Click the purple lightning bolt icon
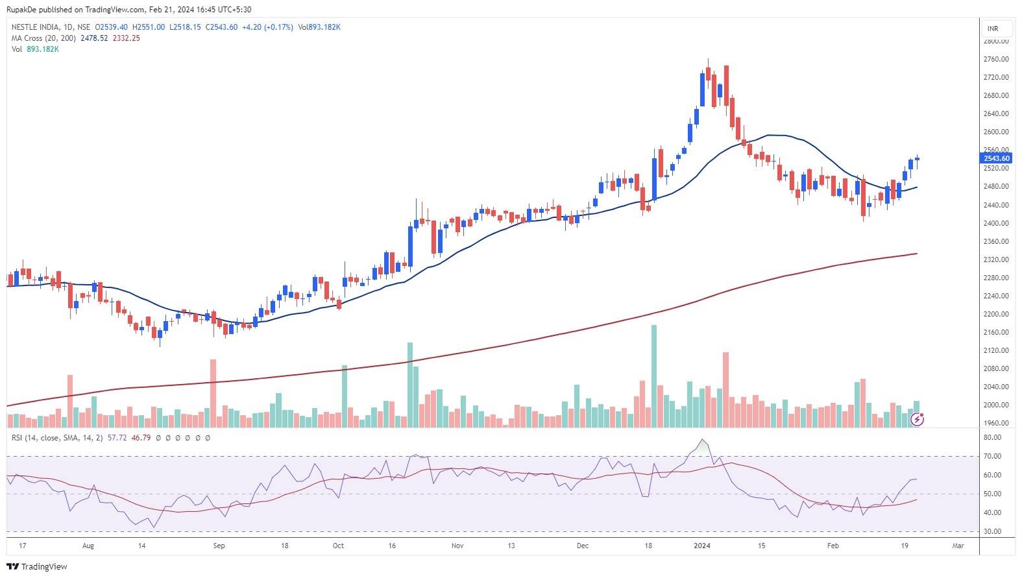This screenshot has height=578, width=1022. (918, 420)
